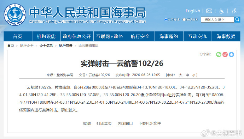Share the notice via the Weibo icon
This screenshot has width=244, height=139.
click(225, 54)
